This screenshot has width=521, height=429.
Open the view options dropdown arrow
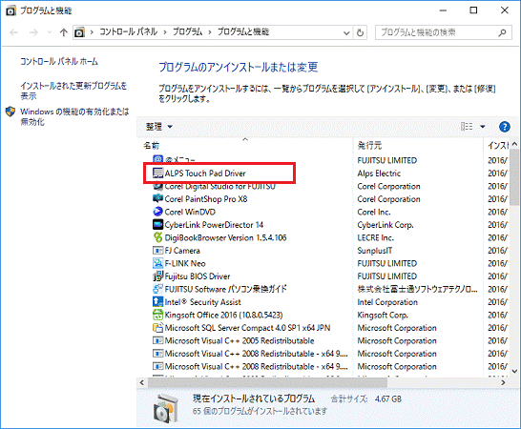[483, 127]
